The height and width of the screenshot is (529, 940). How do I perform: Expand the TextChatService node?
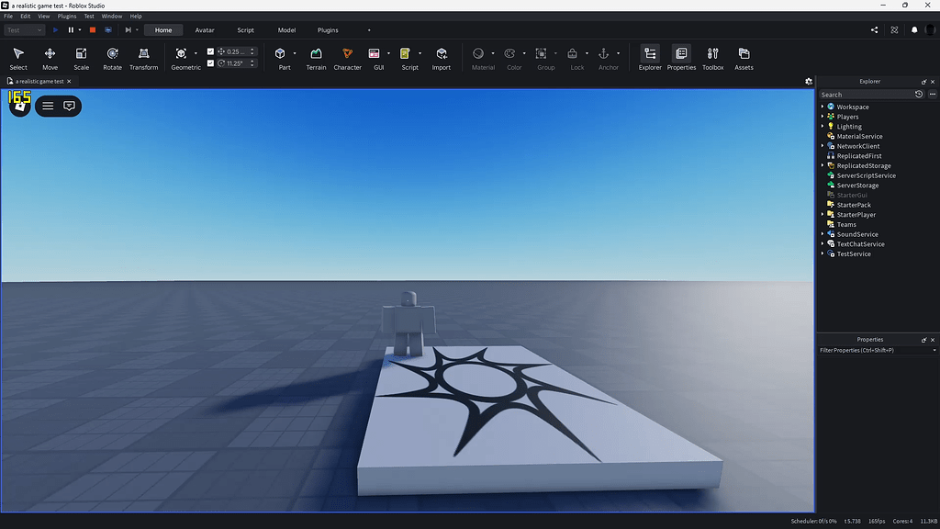[x=822, y=244]
